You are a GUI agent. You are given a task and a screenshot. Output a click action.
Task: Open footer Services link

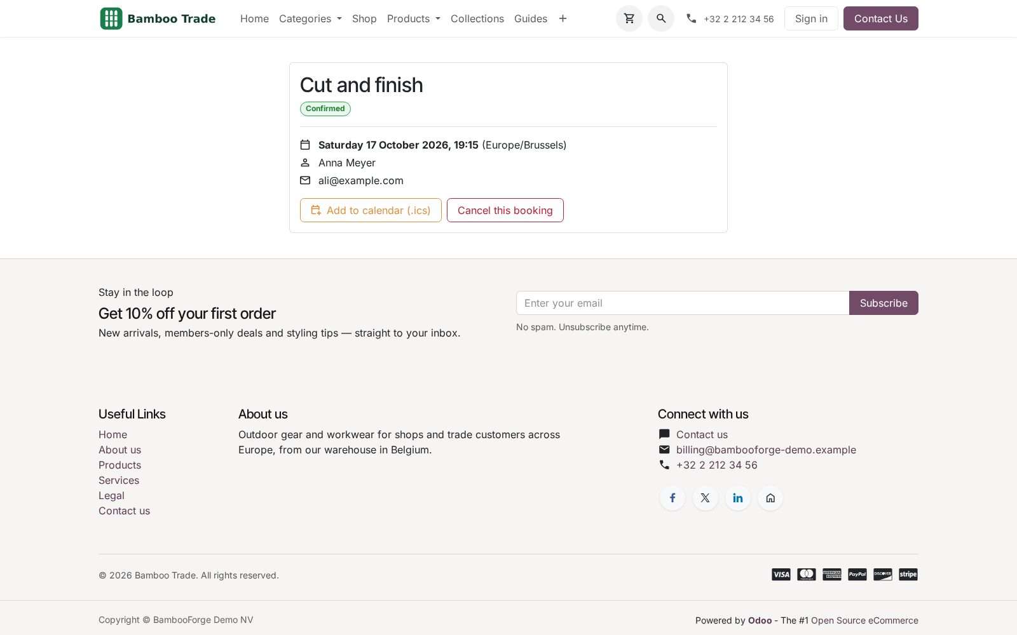119,480
